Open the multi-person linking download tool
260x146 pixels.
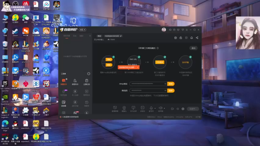pos(75,93)
